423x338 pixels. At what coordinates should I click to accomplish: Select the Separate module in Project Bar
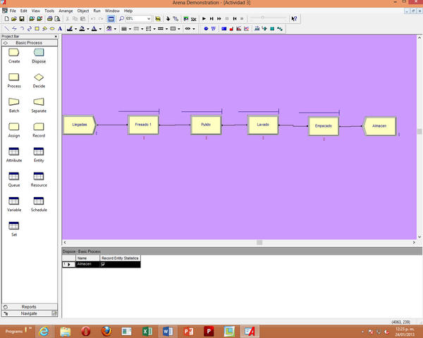click(39, 106)
